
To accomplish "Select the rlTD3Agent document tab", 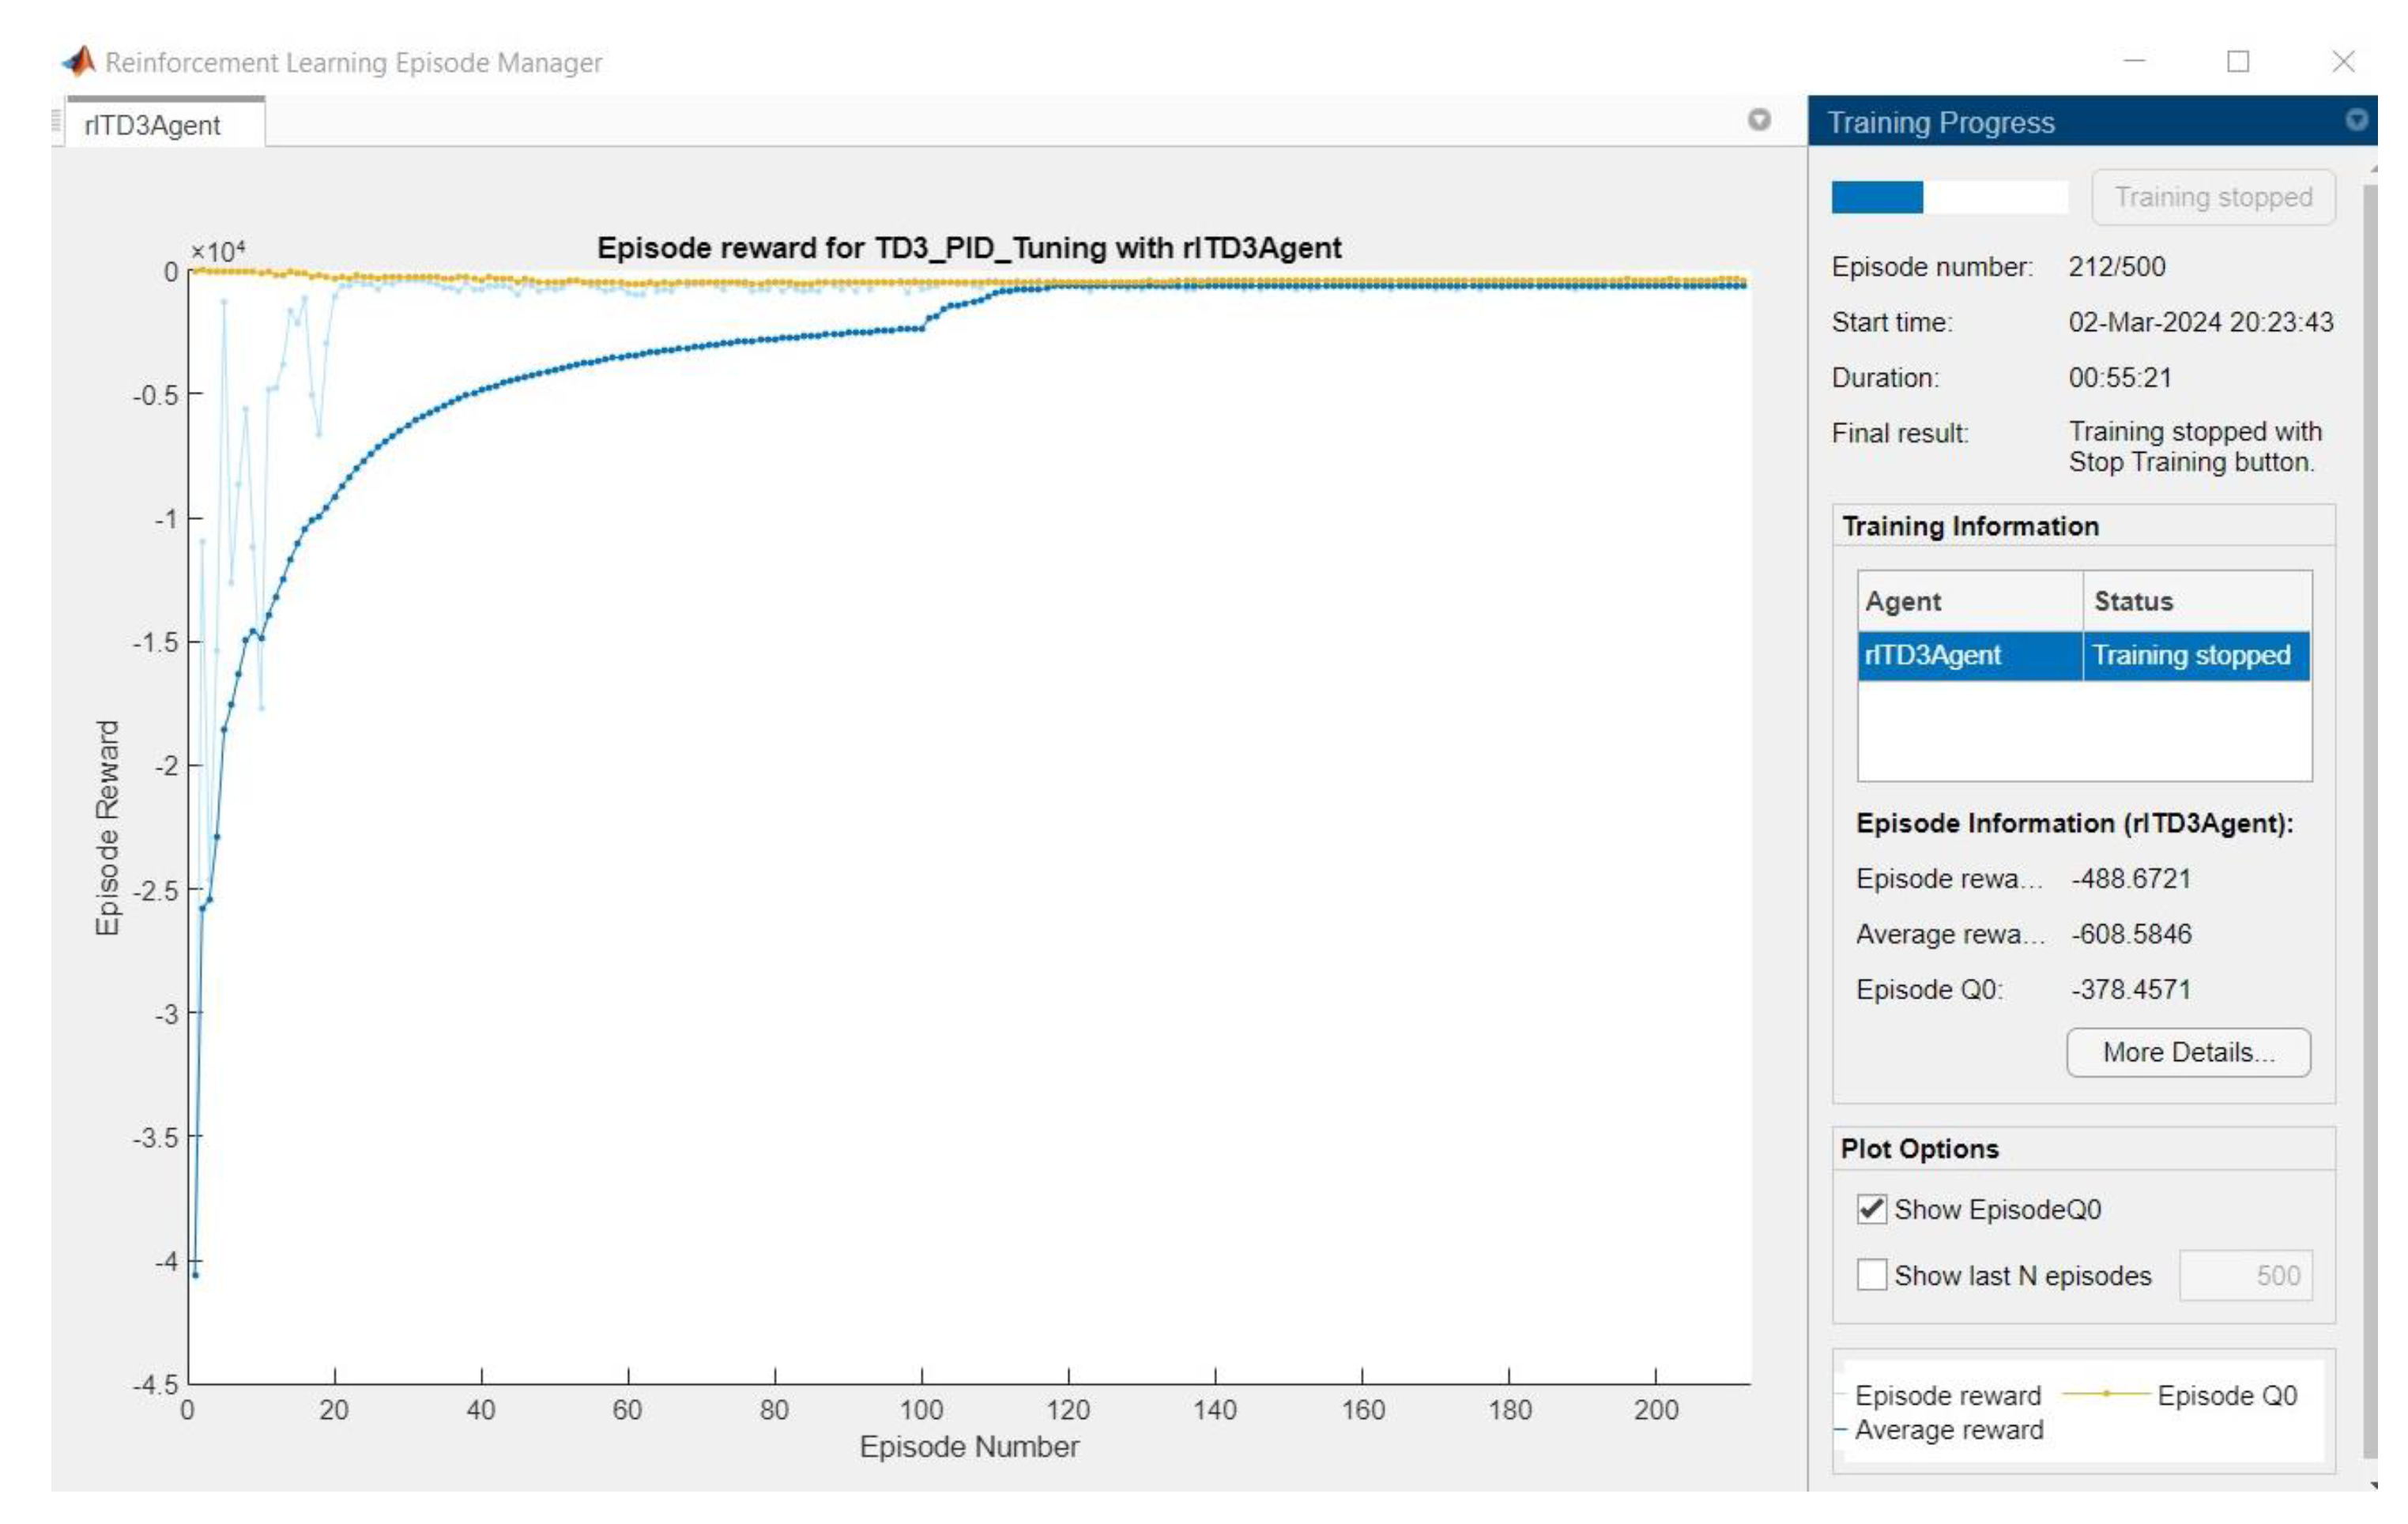I will point(152,125).
